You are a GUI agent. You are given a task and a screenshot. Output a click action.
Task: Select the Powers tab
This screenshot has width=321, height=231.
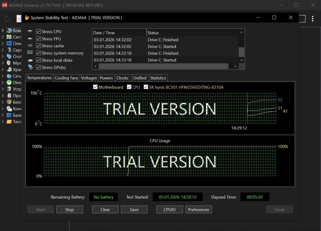click(x=106, y=78)
